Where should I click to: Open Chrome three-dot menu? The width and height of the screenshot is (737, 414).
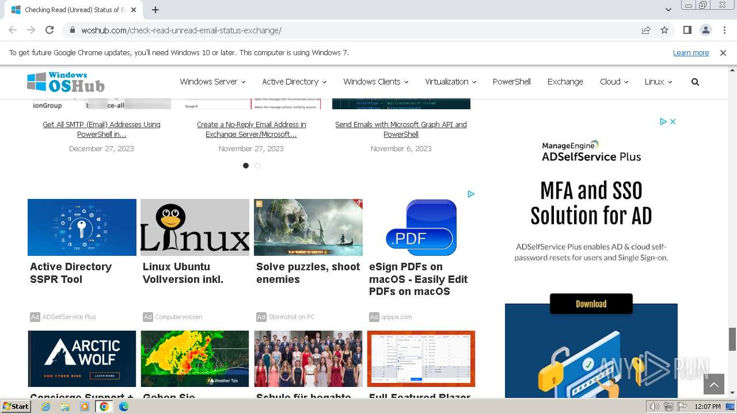click(x=724, y=30)
